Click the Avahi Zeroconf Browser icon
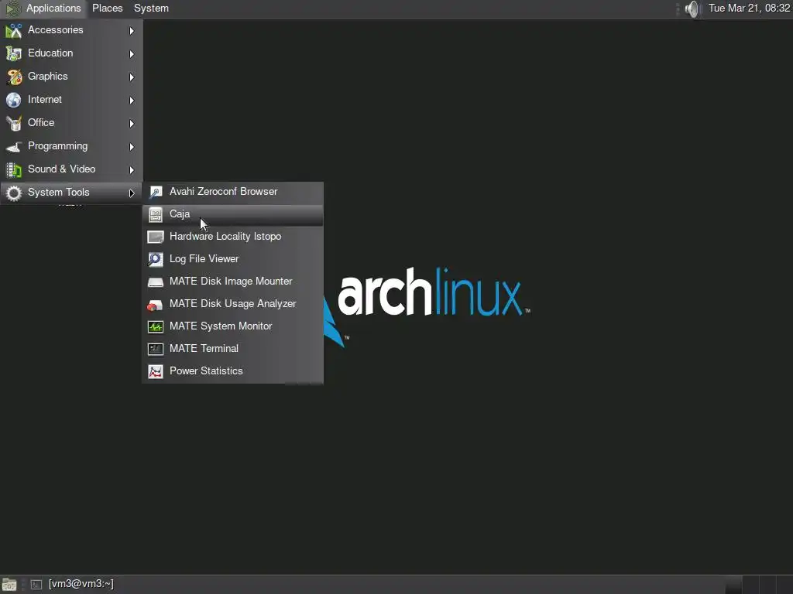 click(155, 192)
